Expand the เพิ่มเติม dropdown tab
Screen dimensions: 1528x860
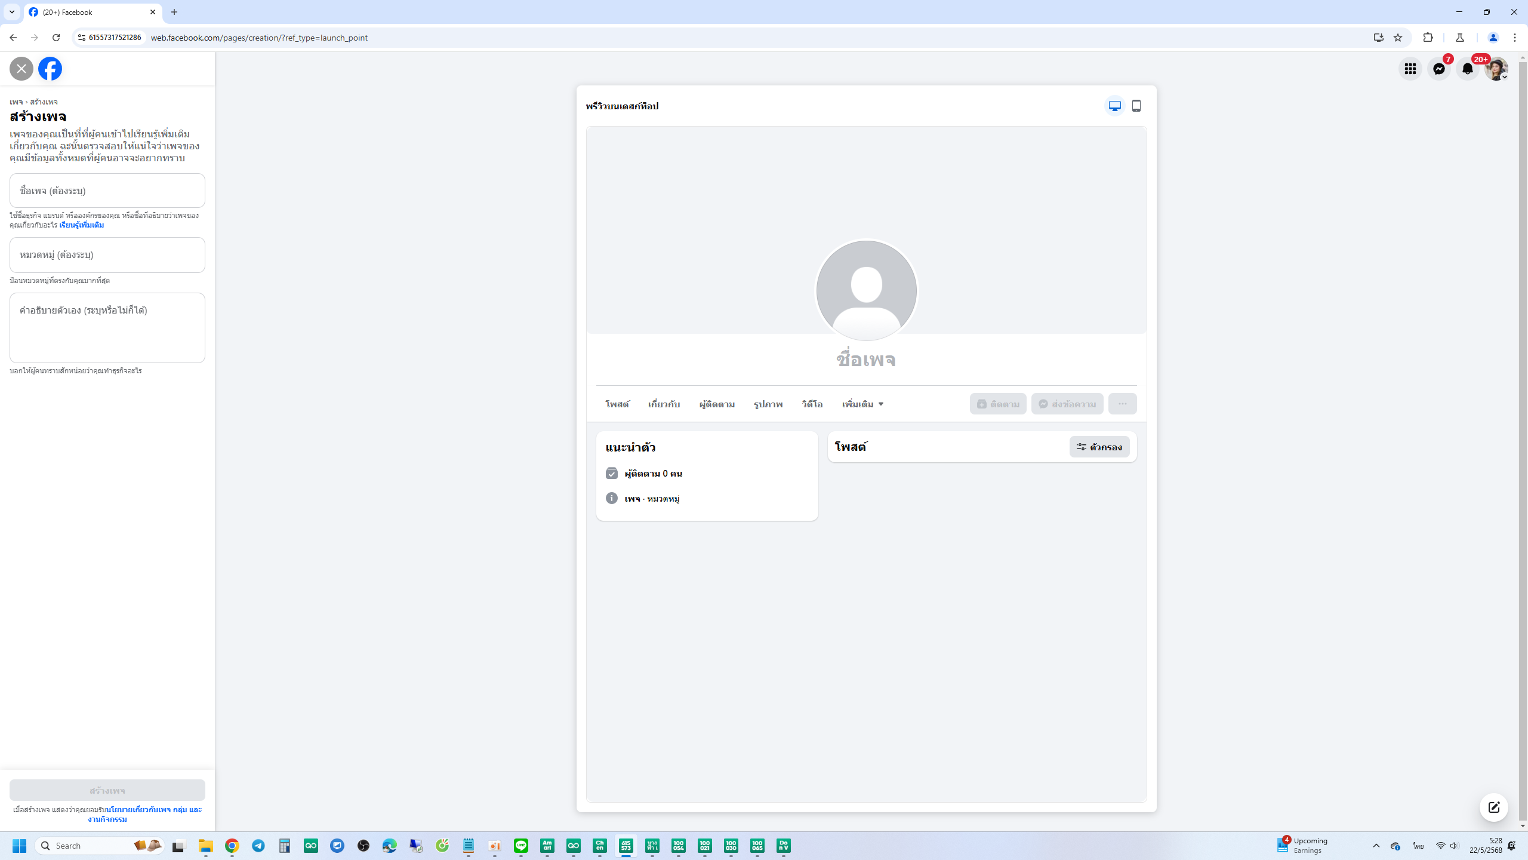[862, 404]
